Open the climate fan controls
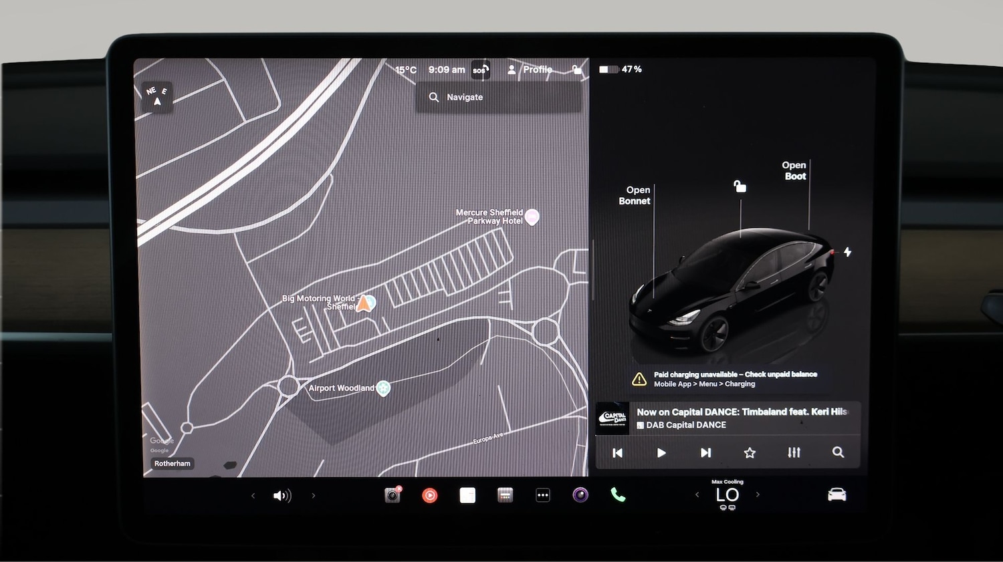1003x562 pixels. pyautogui.click(x=728, y=495)
